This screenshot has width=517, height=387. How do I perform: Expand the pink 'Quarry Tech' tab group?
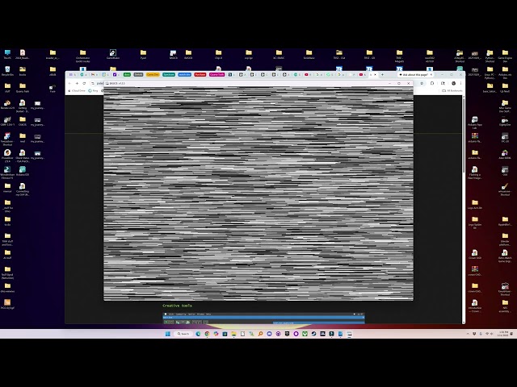(217, 75)
